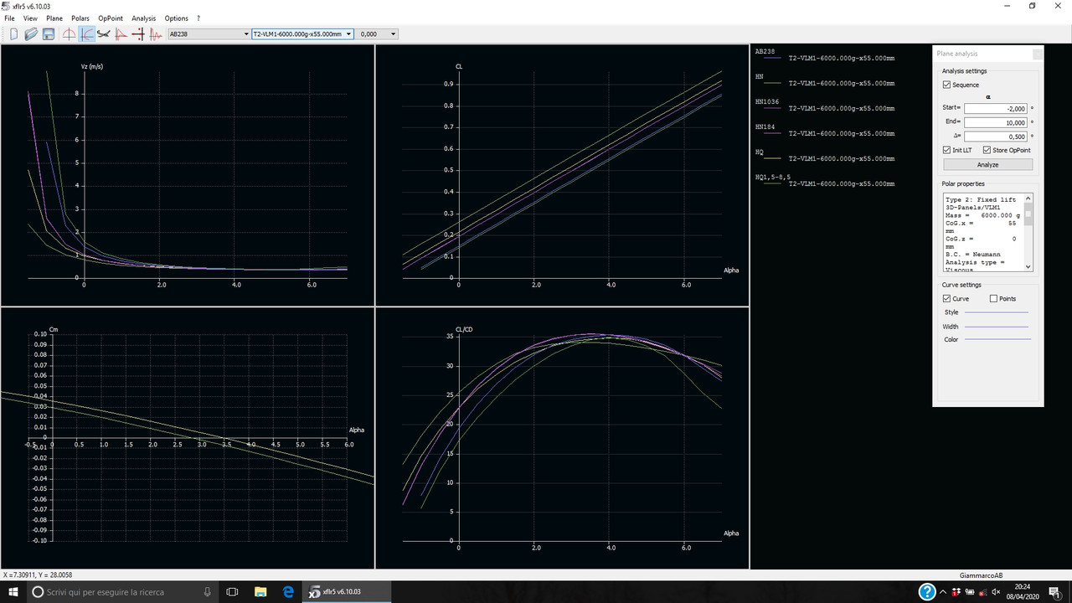Viewport: 1072px width, 603px height.
Task: Open the AB238 plane dropdown
Action: point(209,34)
